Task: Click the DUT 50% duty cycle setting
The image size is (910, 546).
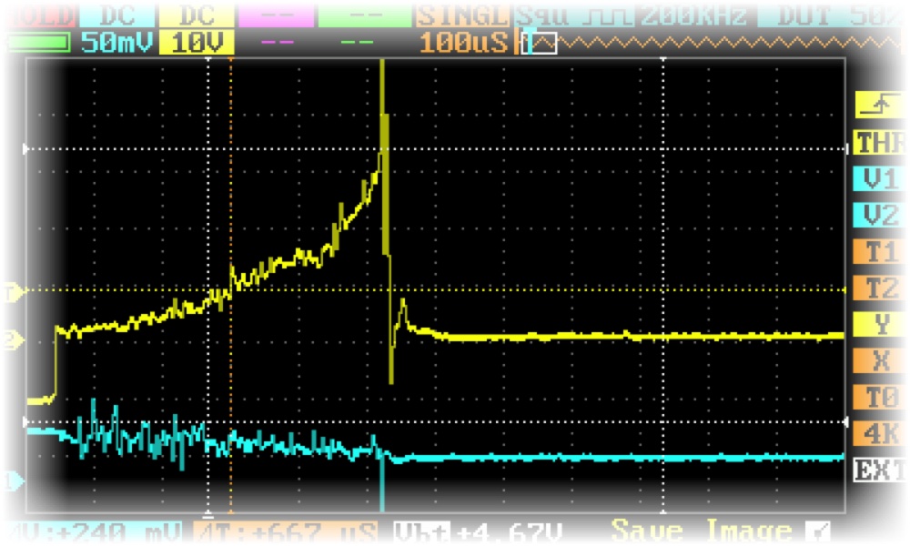Action: (x=833, y=15)
